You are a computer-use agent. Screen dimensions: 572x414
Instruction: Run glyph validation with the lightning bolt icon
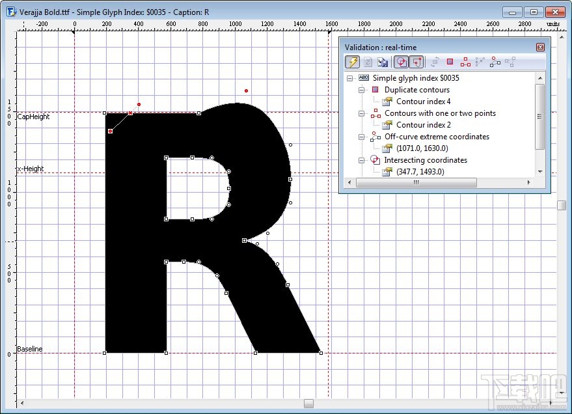click(353, 62)
